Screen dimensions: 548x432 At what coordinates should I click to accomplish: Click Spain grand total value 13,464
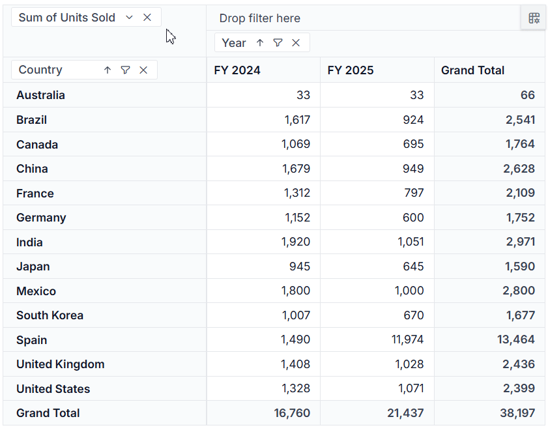pos(489,339)
